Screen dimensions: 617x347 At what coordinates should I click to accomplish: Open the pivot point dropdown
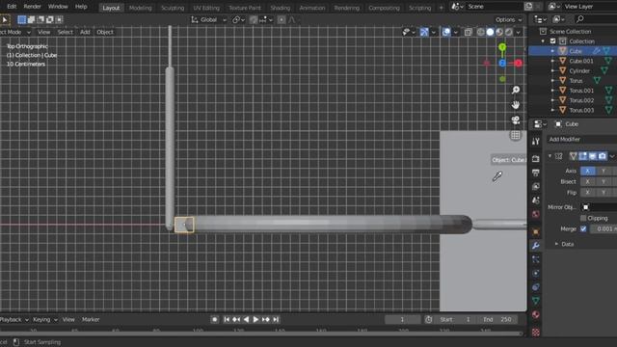click(238, 19)
